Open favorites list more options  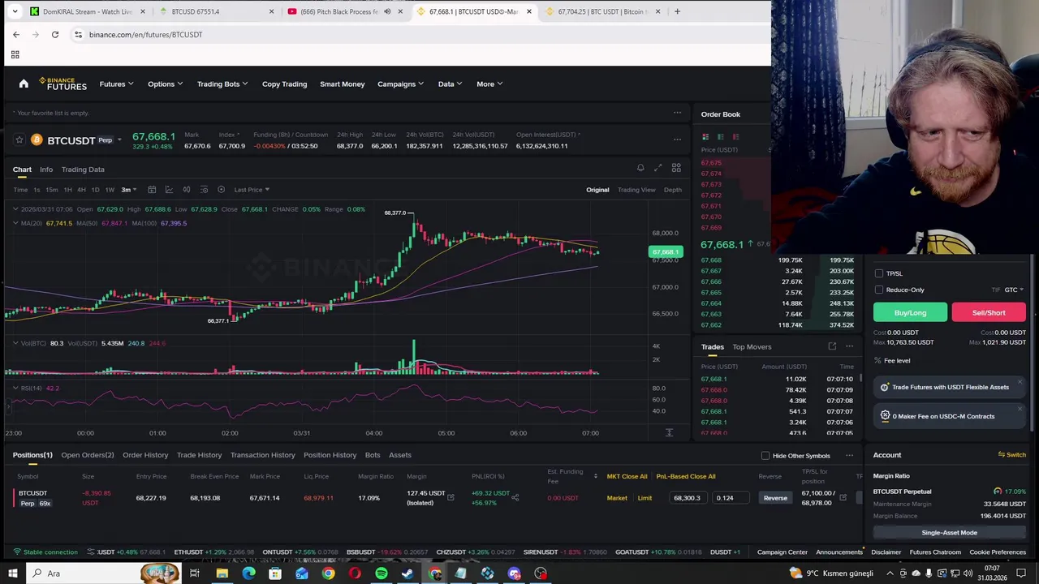(x=677, y=113)
